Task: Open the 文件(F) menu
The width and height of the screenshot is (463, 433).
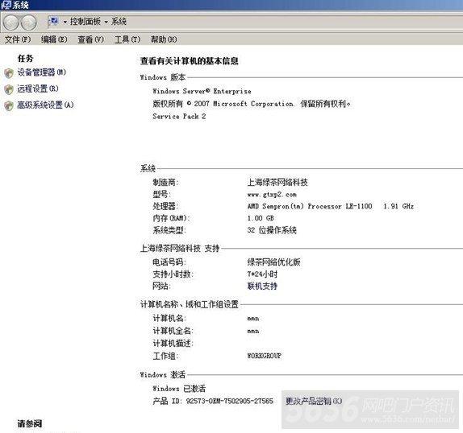Action: point(18,39)
